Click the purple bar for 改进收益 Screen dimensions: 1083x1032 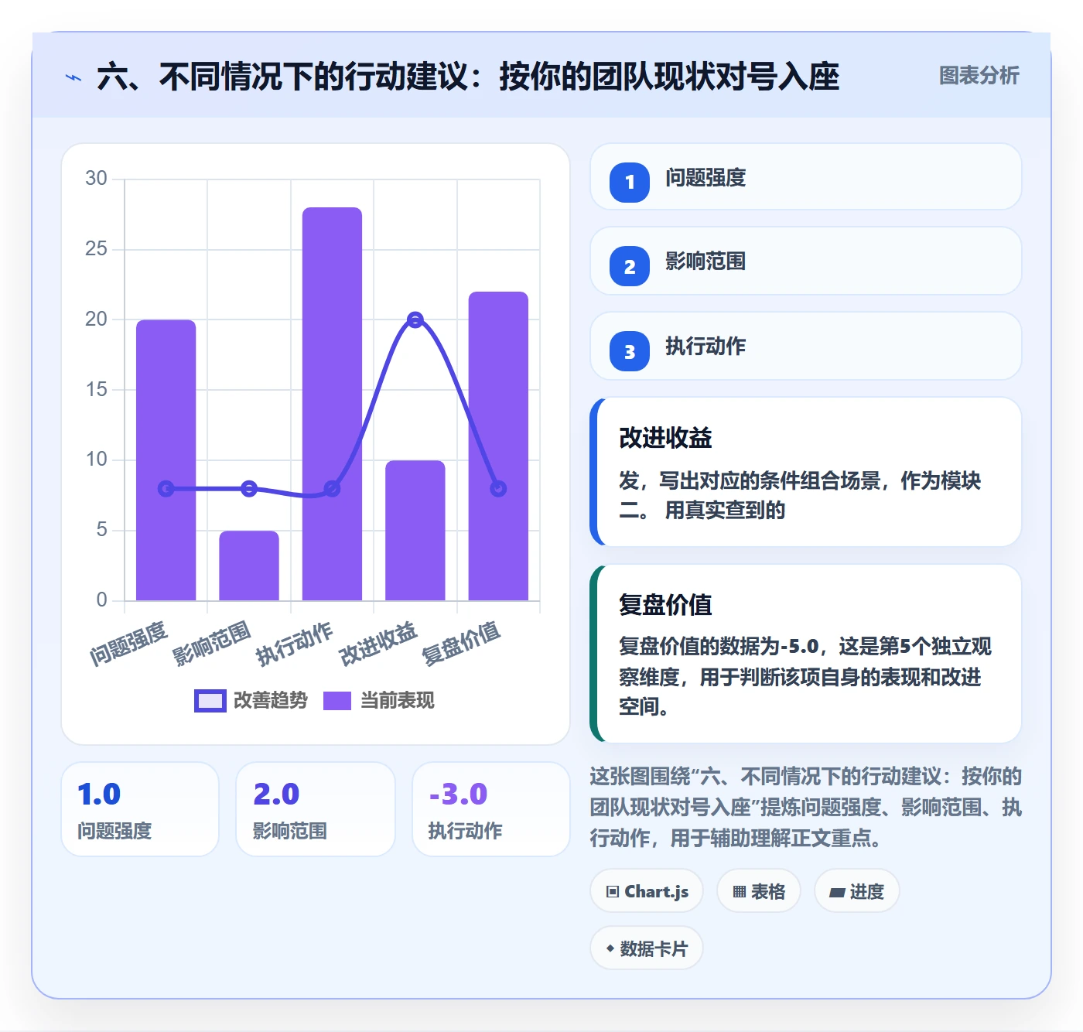[415, 530]
